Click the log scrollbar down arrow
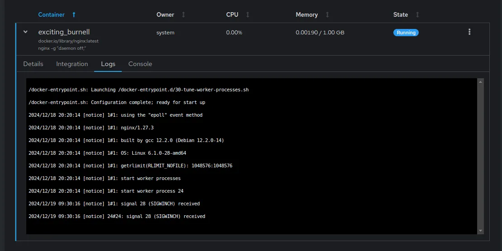Screen dimensions: 502x251 [x=480, y=231]
